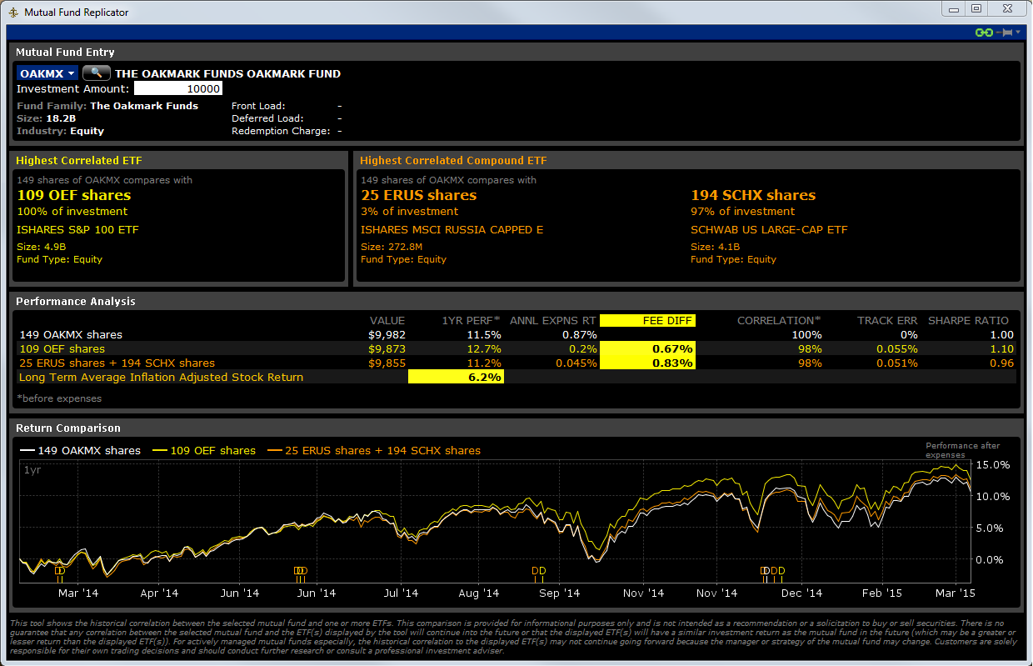1033x666 pixels.
Task: Select the SHARPE RATIO column header
Action: pyautogui.click(x=968, y=320)
